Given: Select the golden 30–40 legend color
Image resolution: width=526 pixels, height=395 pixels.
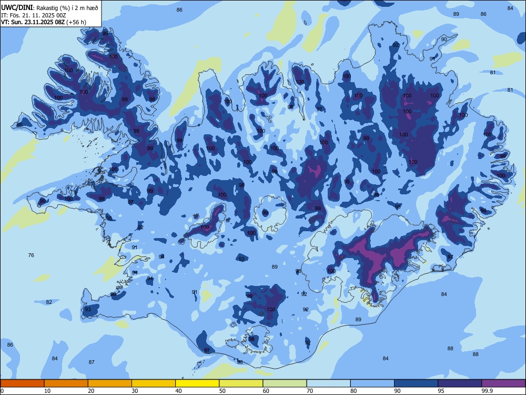Looking at the screenshot, I should [154, 383].
